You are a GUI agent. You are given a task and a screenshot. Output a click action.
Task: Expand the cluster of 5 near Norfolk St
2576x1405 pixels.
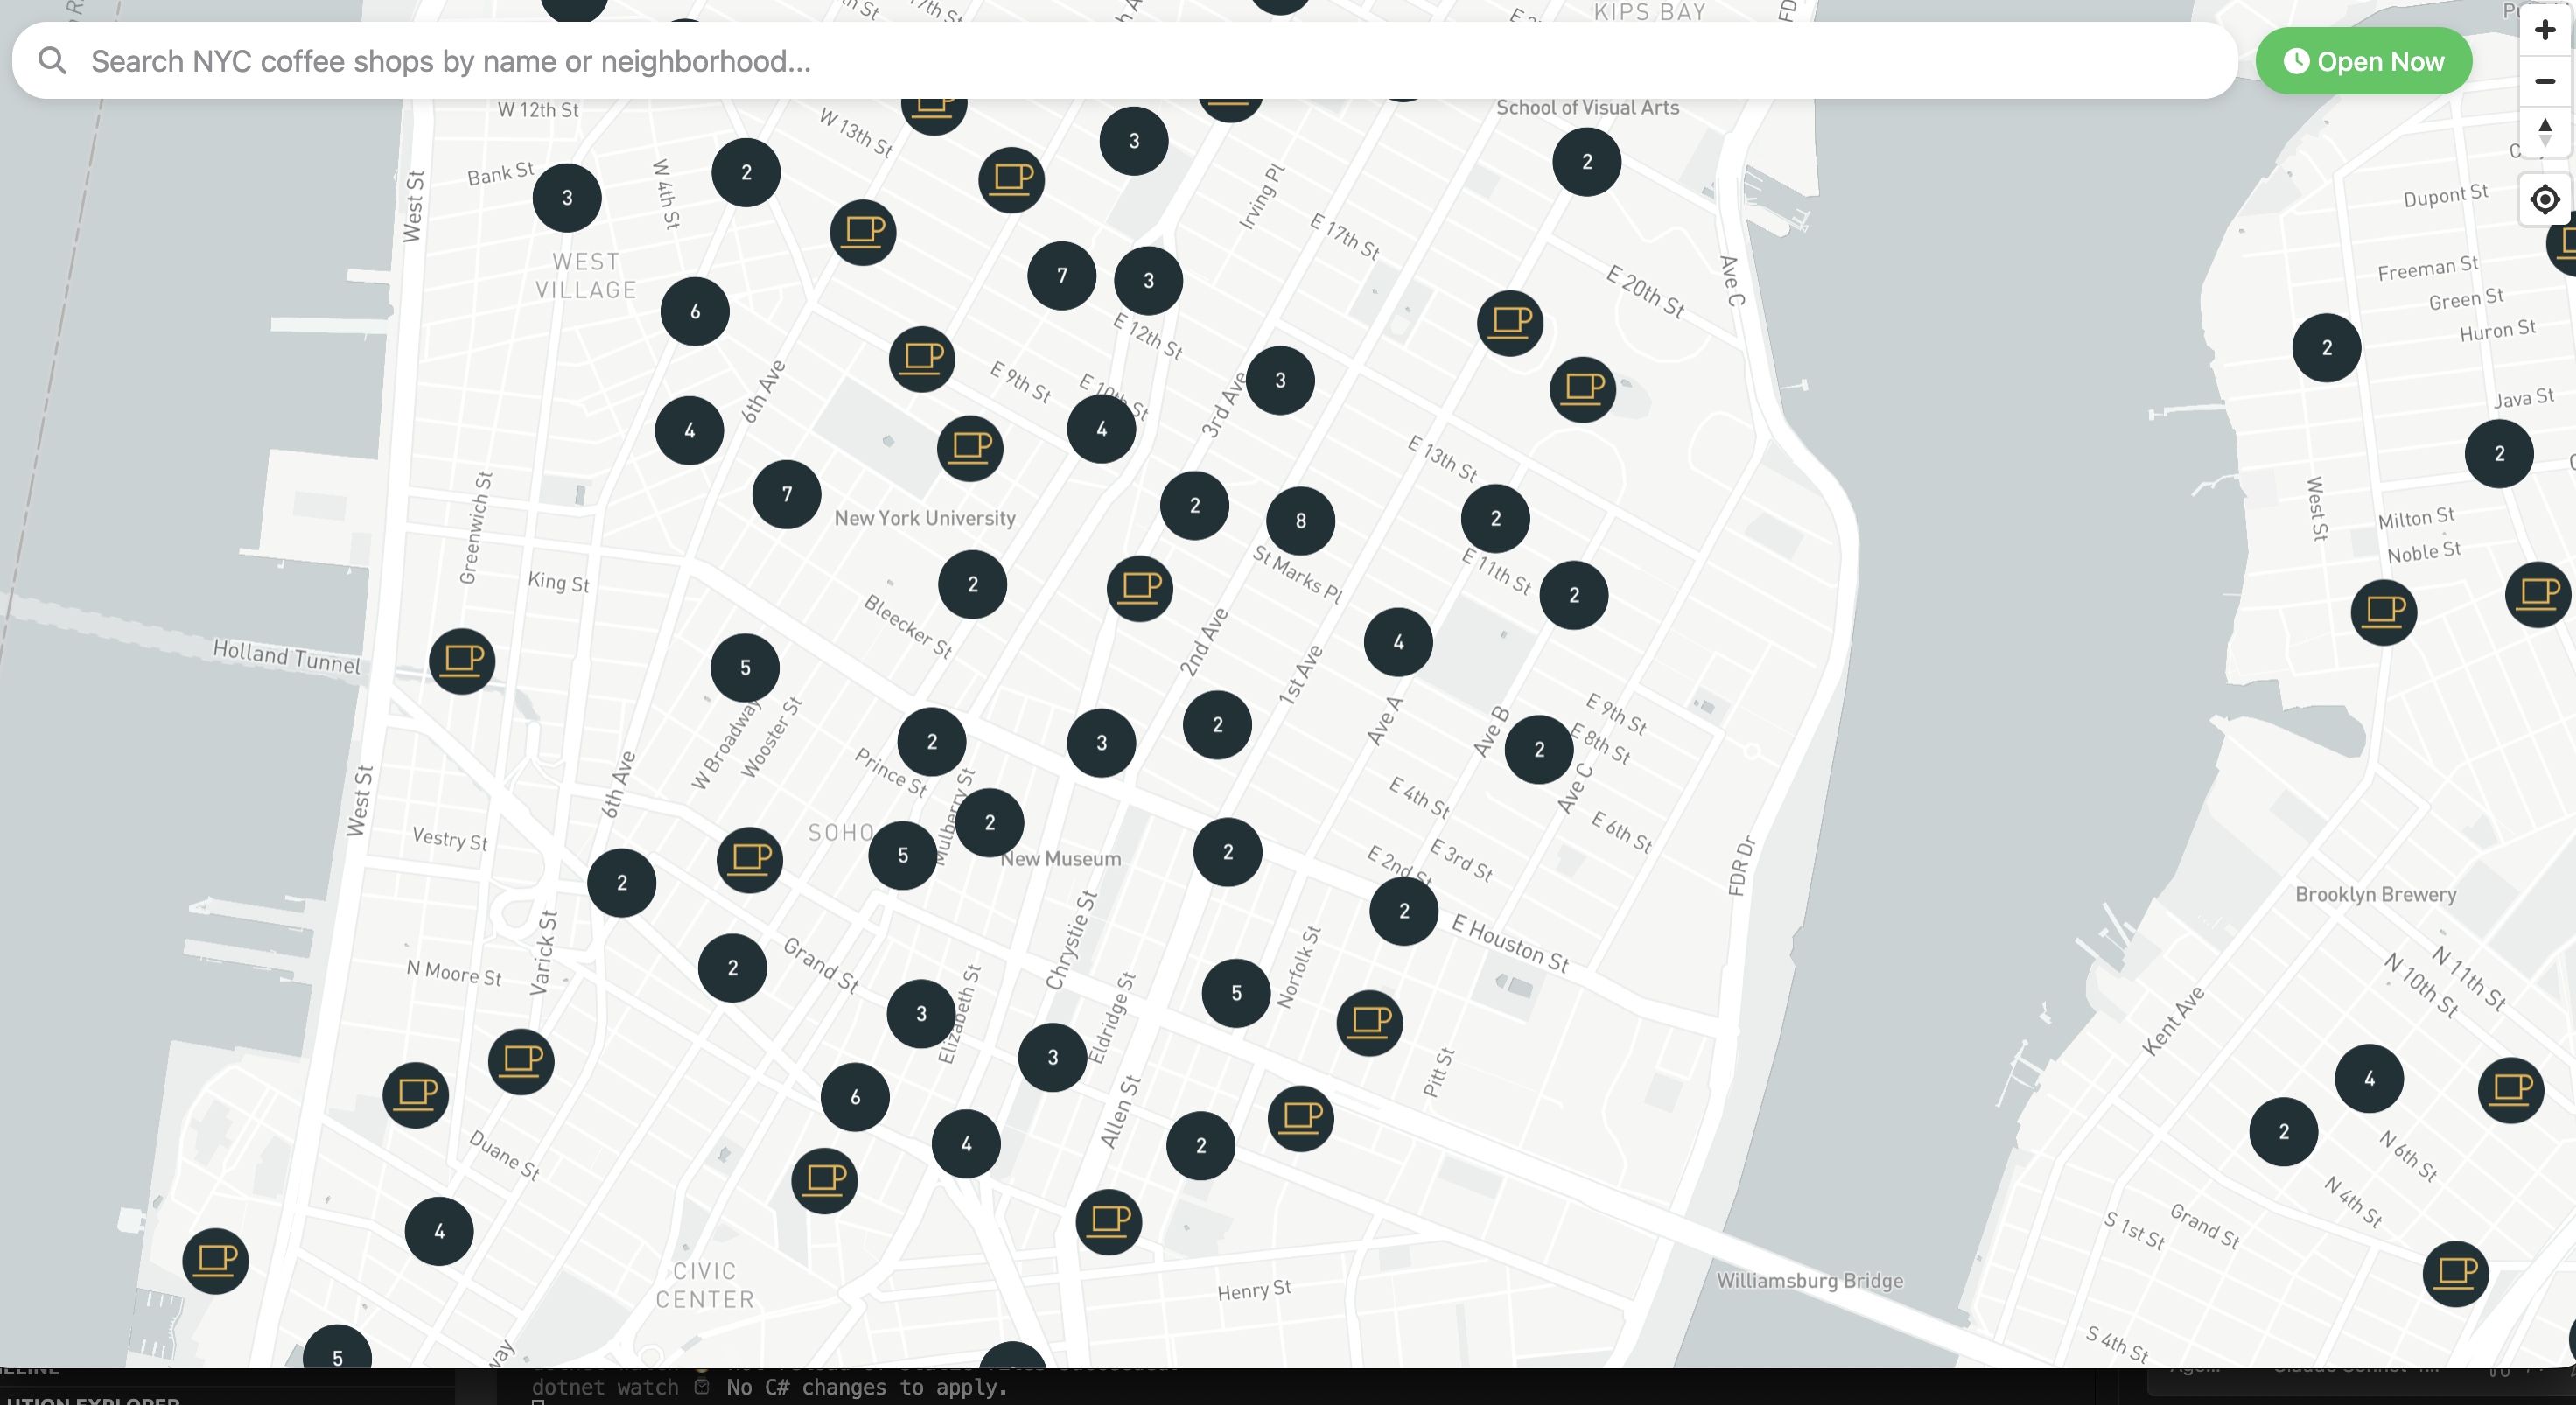click(x=1235, y=994)
